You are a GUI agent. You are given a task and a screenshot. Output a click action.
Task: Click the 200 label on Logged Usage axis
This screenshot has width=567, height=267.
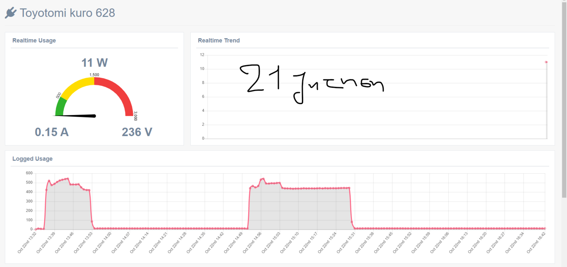click(29, 210)
